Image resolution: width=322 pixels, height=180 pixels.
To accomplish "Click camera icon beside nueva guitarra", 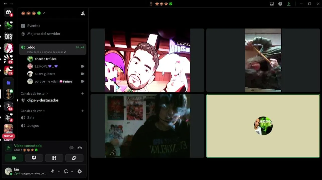I will tap(83, 74).
